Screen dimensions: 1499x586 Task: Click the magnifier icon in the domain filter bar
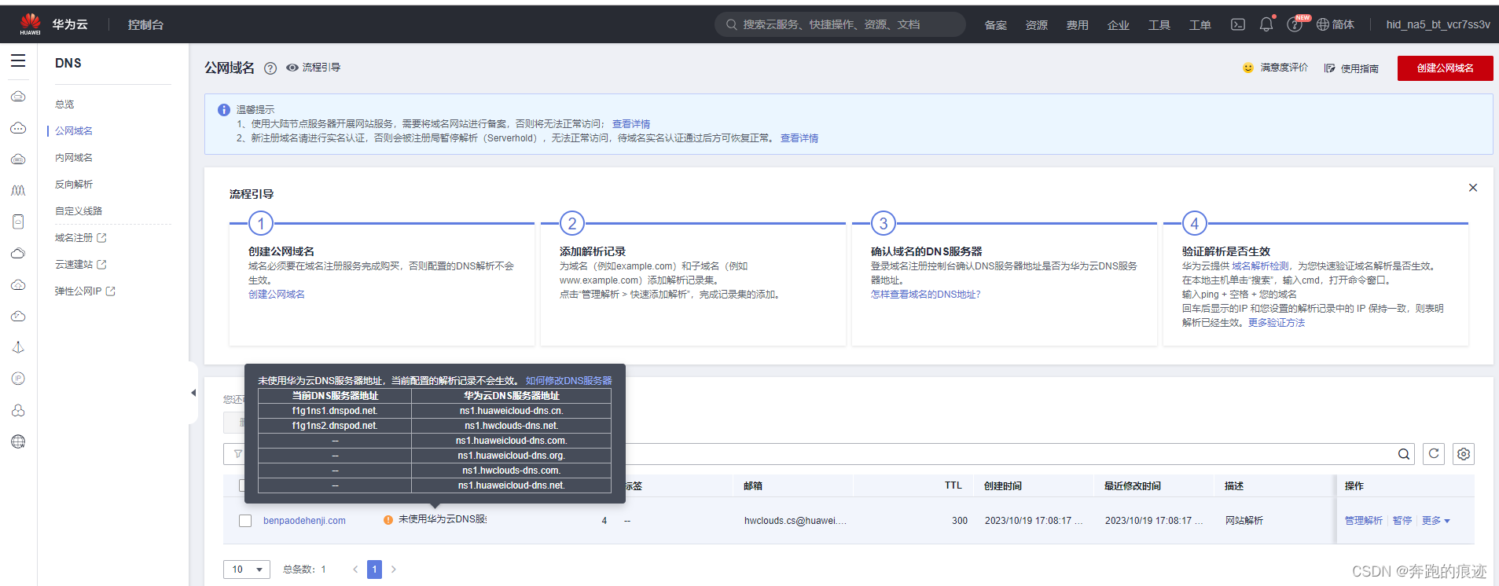click(x=1404, y=454)
